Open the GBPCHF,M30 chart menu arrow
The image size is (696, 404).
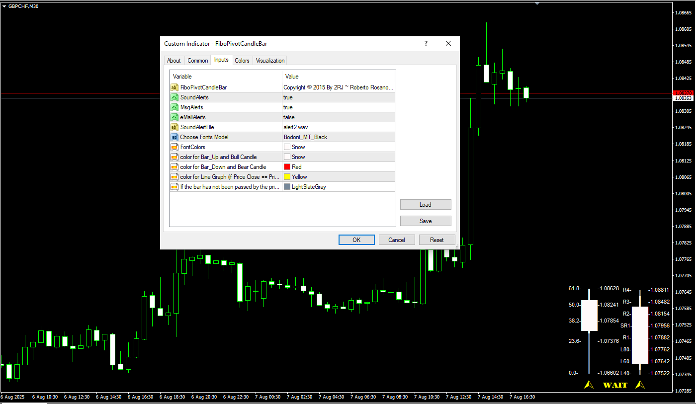coord(4,6)
